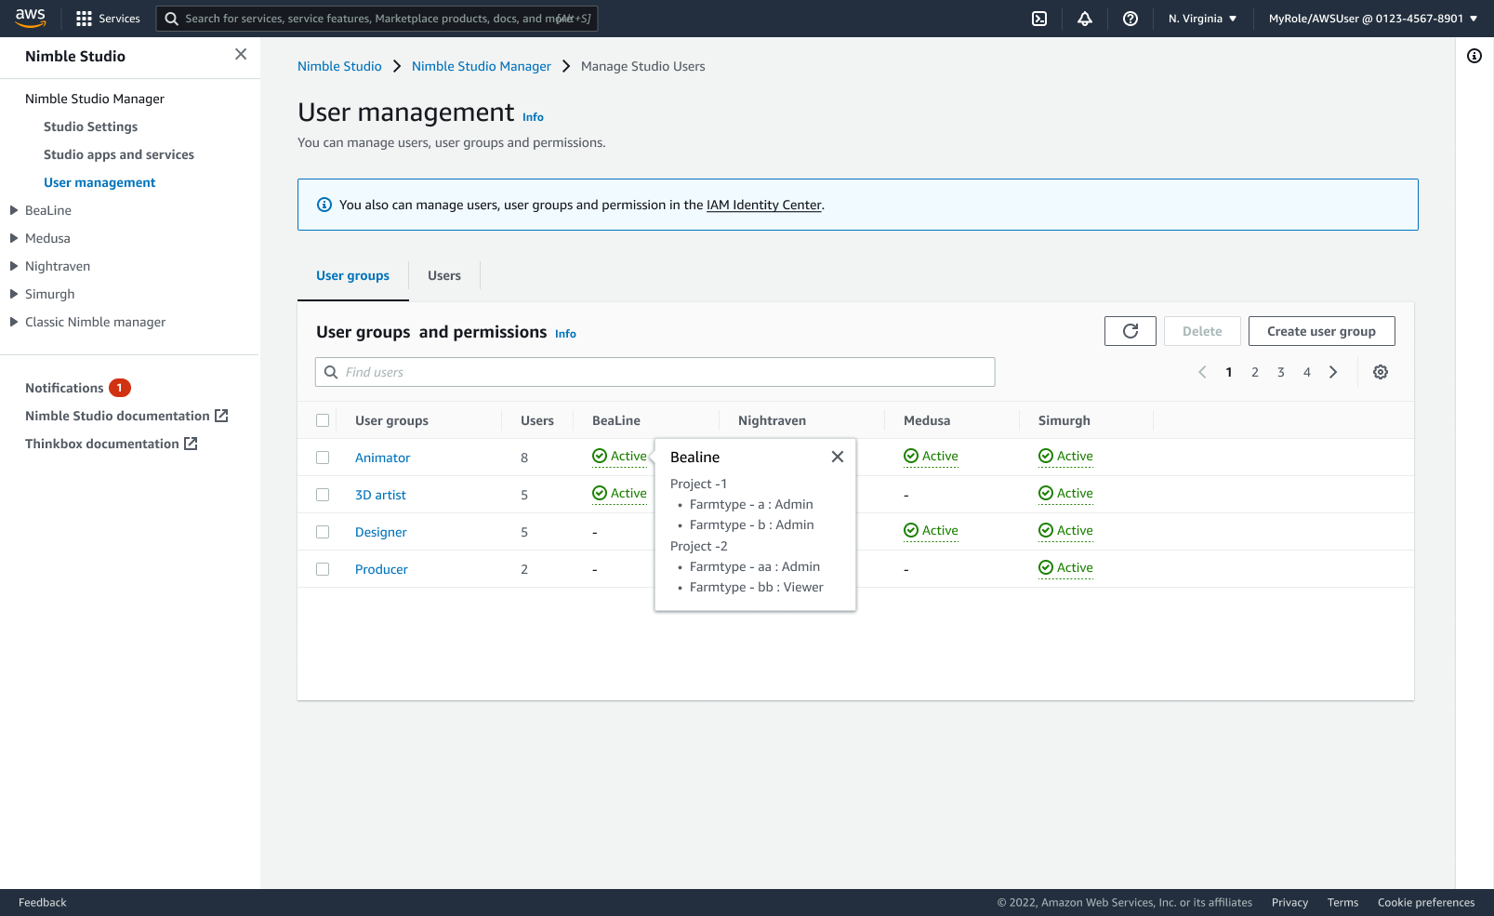Close the Nimble Studio side navigation
Screen dimensions: 1494x916
pyautogui.click(x=241, y=55)
